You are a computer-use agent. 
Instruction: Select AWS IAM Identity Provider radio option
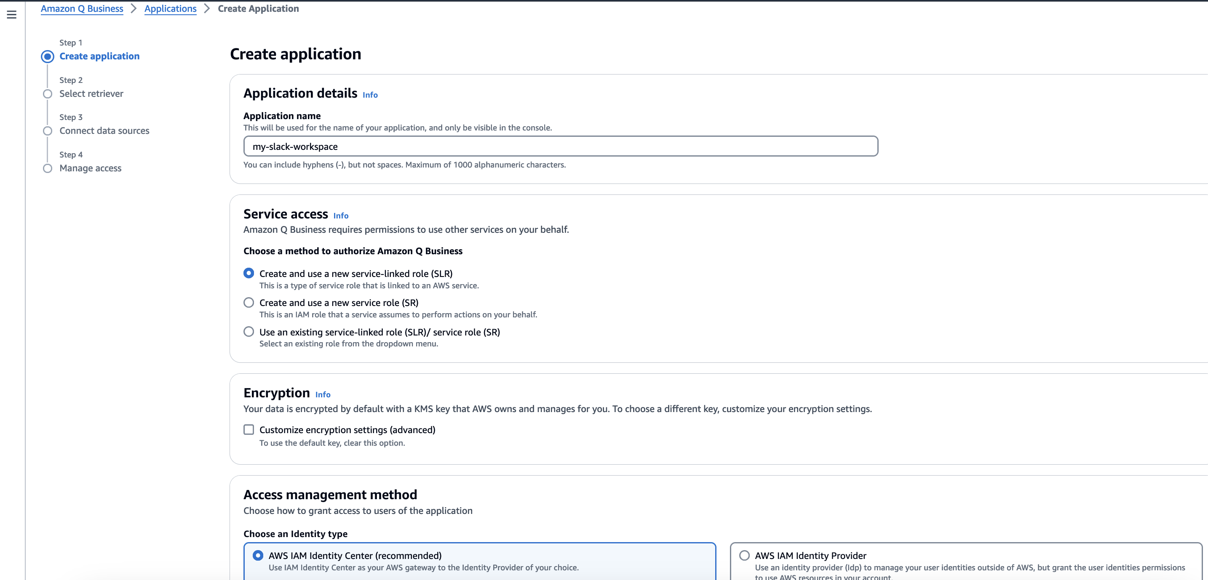tap(744, 555)
